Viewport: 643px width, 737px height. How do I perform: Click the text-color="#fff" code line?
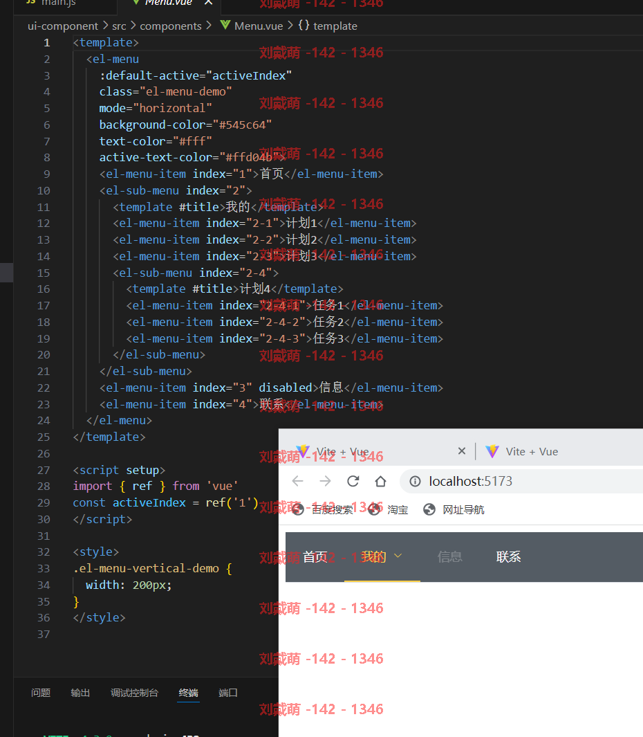[x=156, y=141]
